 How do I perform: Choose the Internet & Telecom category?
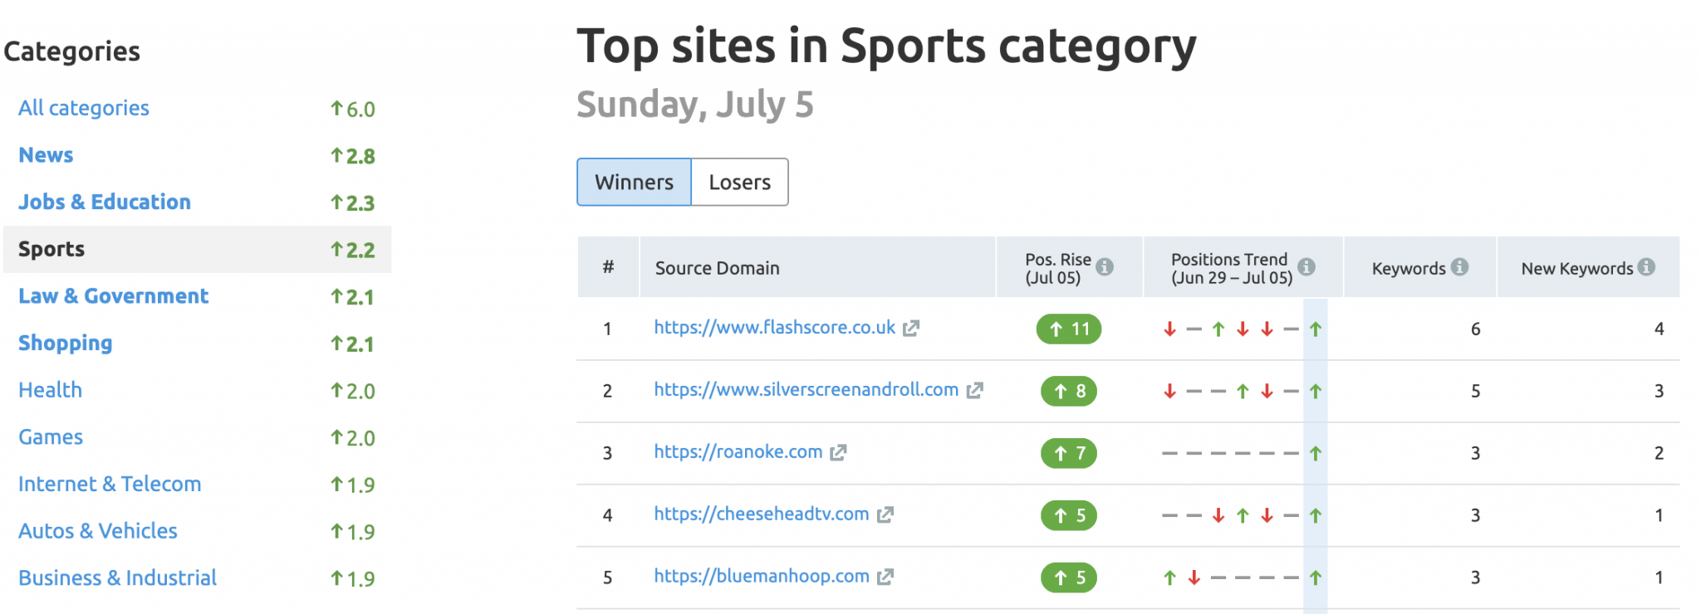(110, 484)
